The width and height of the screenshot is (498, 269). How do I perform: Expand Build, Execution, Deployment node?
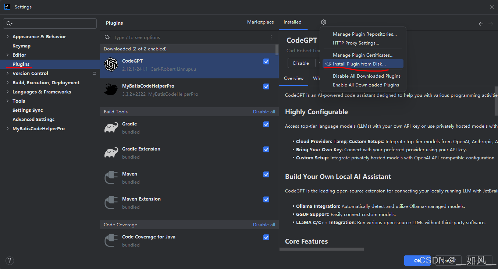click(7, 82)
